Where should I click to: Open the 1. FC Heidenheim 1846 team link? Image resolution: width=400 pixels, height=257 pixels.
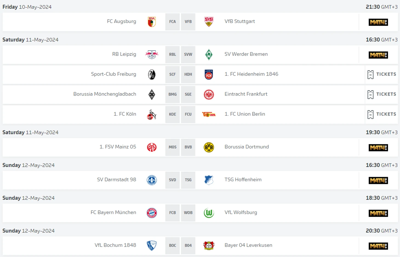tap(251, 74)
